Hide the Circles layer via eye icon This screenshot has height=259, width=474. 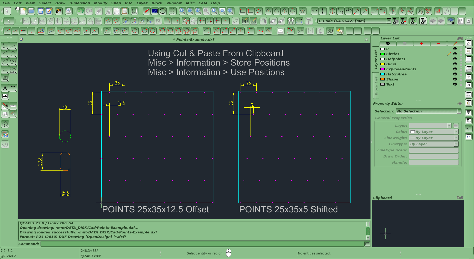pos(455,54)
